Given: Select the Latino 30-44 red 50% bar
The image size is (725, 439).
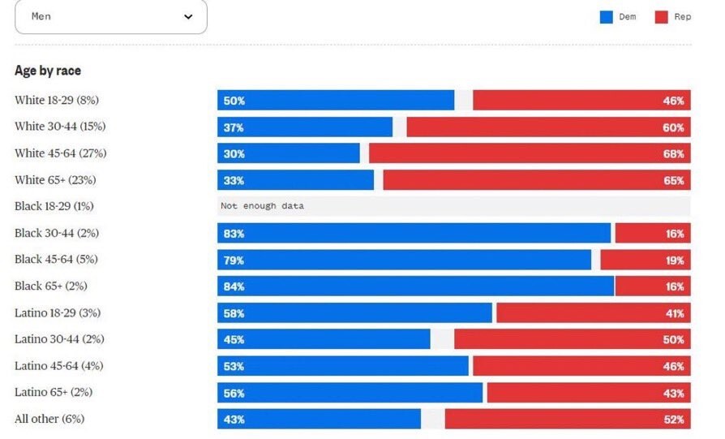Looking at the screenshot, I should (x=572, y=339).
